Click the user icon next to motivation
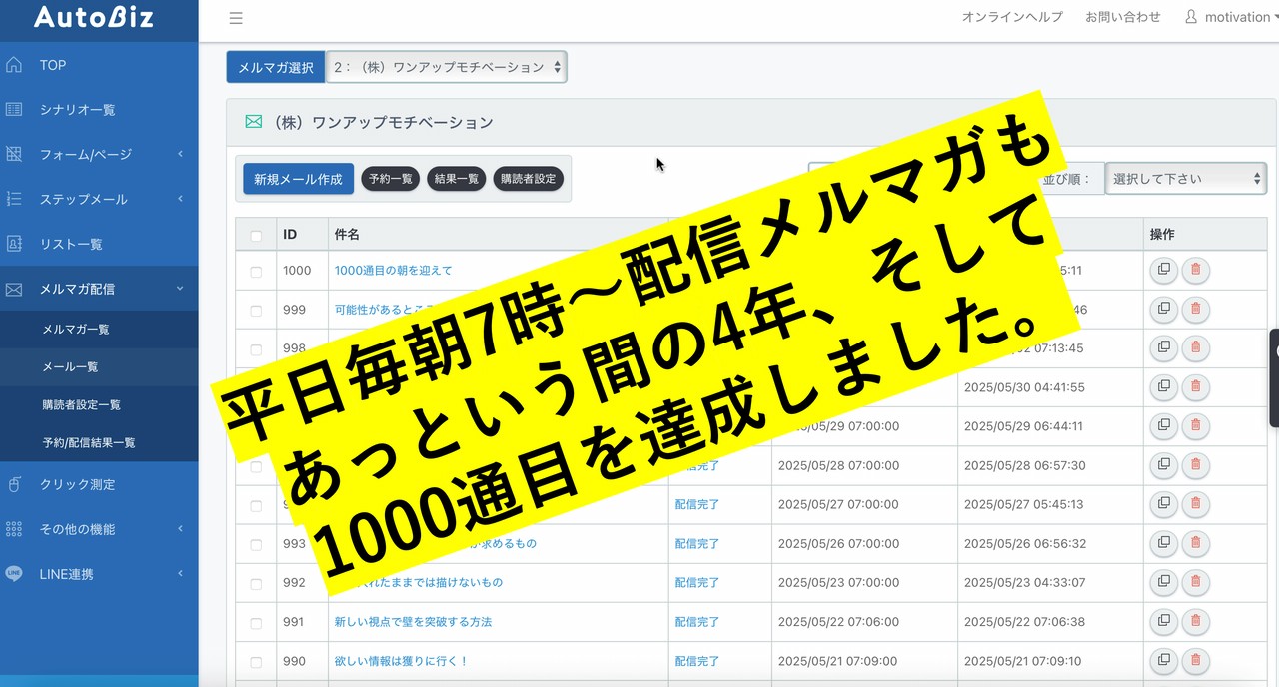Screen dimensions: 1279x687 pyautogui.click(x=1190, y=17)
